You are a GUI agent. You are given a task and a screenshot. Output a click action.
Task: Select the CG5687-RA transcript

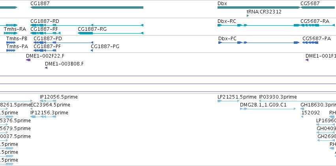point(317,25)
